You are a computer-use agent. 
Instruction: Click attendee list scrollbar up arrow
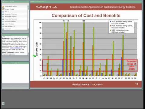[x=28, y=6]
